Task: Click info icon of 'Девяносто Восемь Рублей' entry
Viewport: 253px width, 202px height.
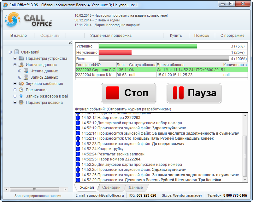Action: click(x=78, y=180)
